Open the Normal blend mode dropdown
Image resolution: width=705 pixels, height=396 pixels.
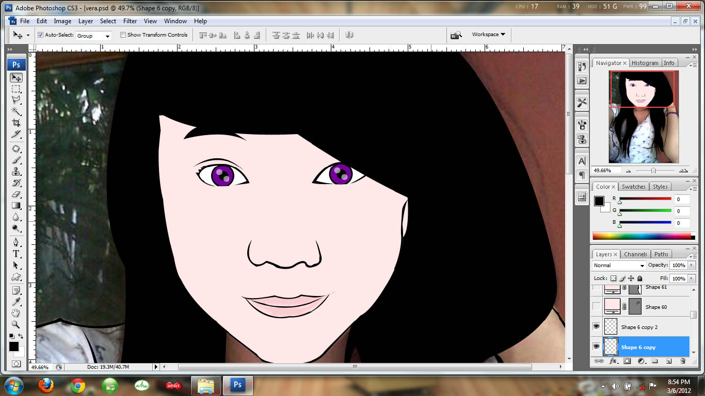[x=619, y=266]
